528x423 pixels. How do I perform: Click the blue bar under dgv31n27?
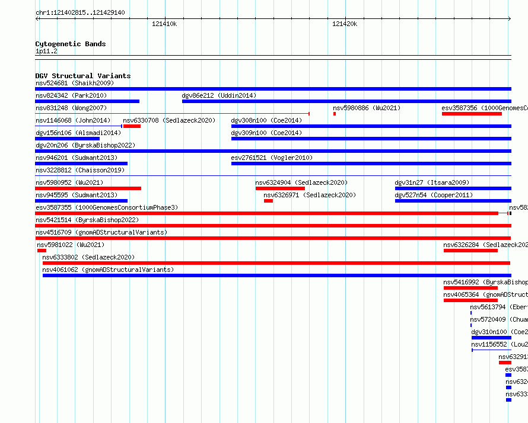pos(453,188)
